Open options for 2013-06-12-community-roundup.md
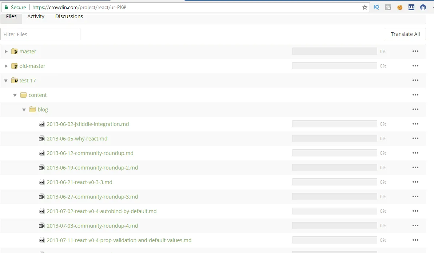Image resolution: width=434 pixels, height=253 pixels. pos(415,153)
